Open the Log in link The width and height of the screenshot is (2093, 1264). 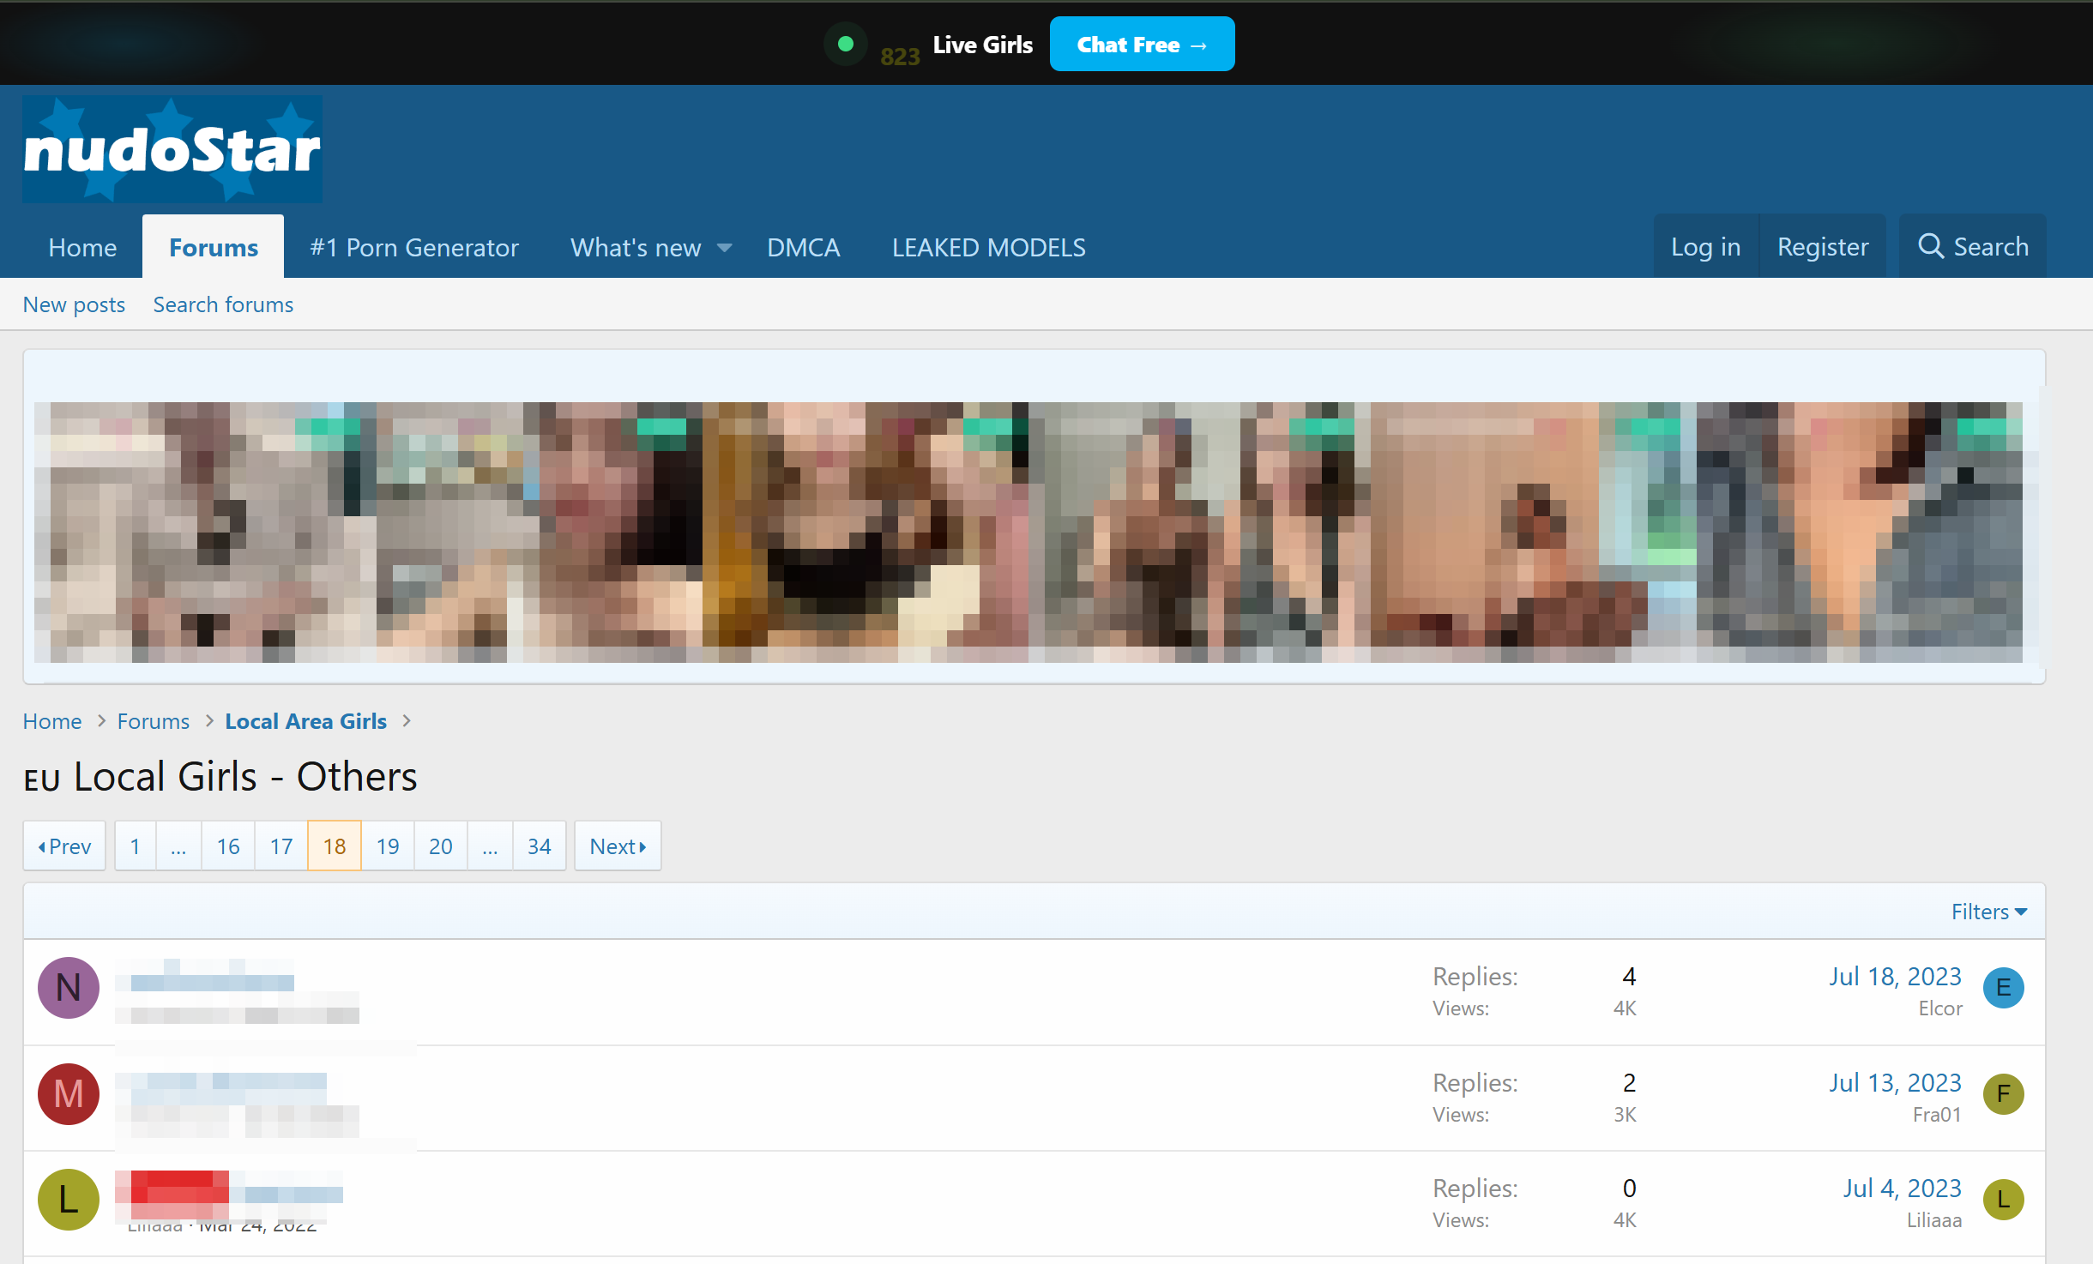coord(1705,246)
